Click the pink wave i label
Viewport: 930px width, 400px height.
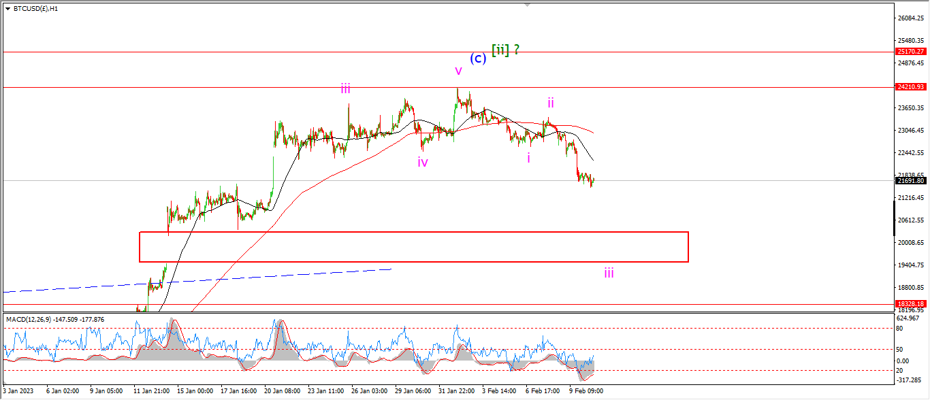pyautogui.click(x=528, y=158)
